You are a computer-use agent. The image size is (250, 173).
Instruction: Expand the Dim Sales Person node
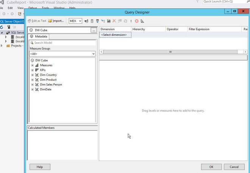click(33, 85)
